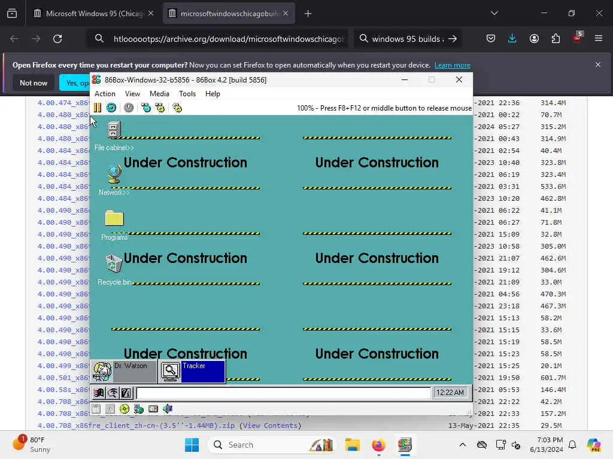This screenshot has width=613, height=459.
Task: Open the Windows notification bell
Action: tap(572, 445)
